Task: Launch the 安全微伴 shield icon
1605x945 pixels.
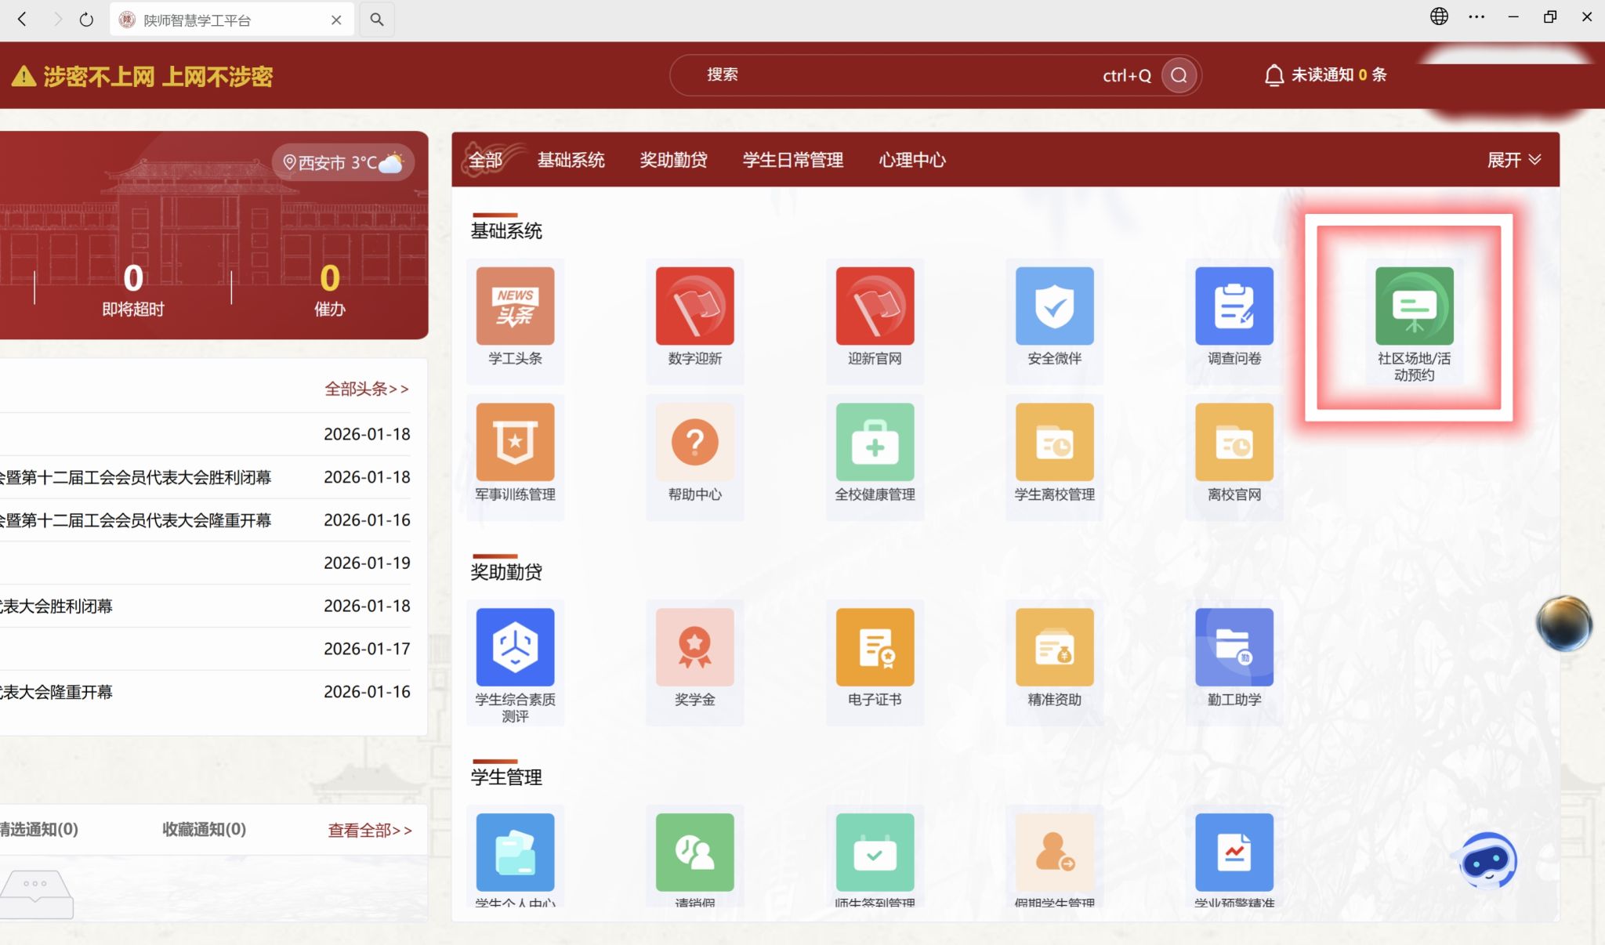Action: pos(1054,306)
